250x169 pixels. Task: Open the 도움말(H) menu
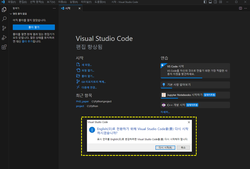click(100, 2)
